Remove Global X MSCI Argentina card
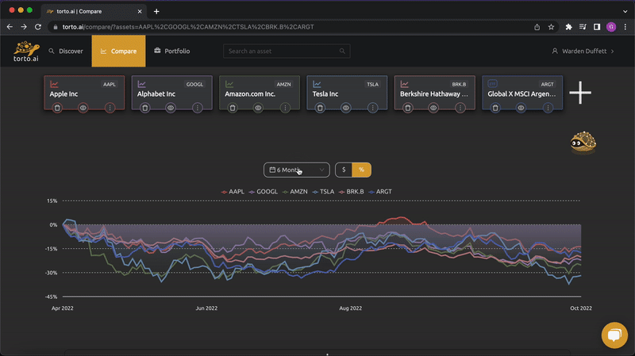 tap(495, 108)
